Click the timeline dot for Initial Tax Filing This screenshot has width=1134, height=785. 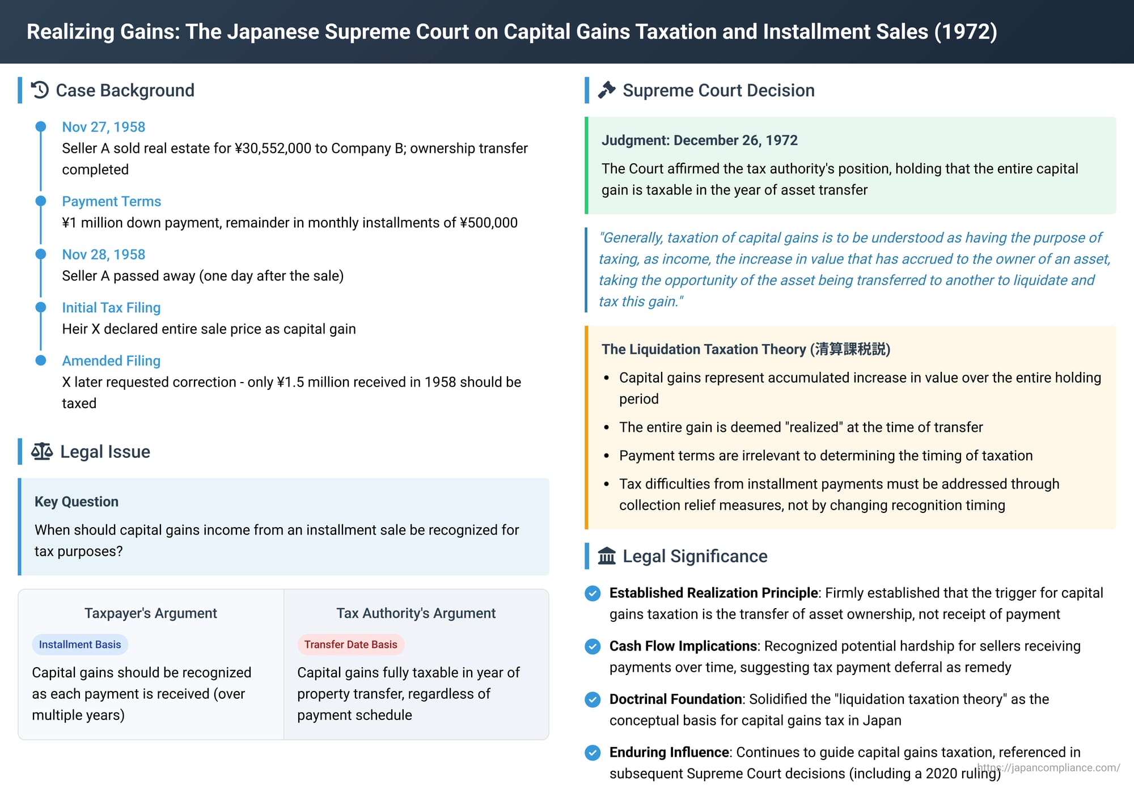(x=41, y=307)
